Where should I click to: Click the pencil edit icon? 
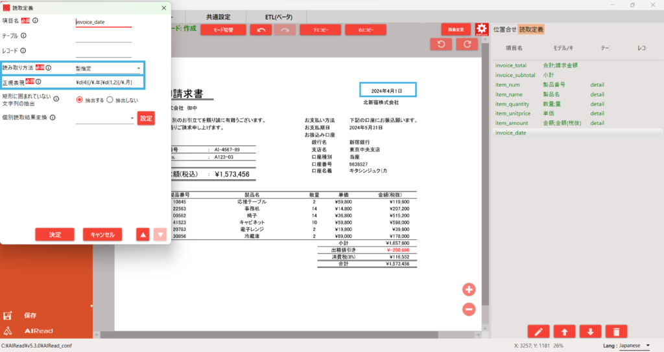point(538,332)
